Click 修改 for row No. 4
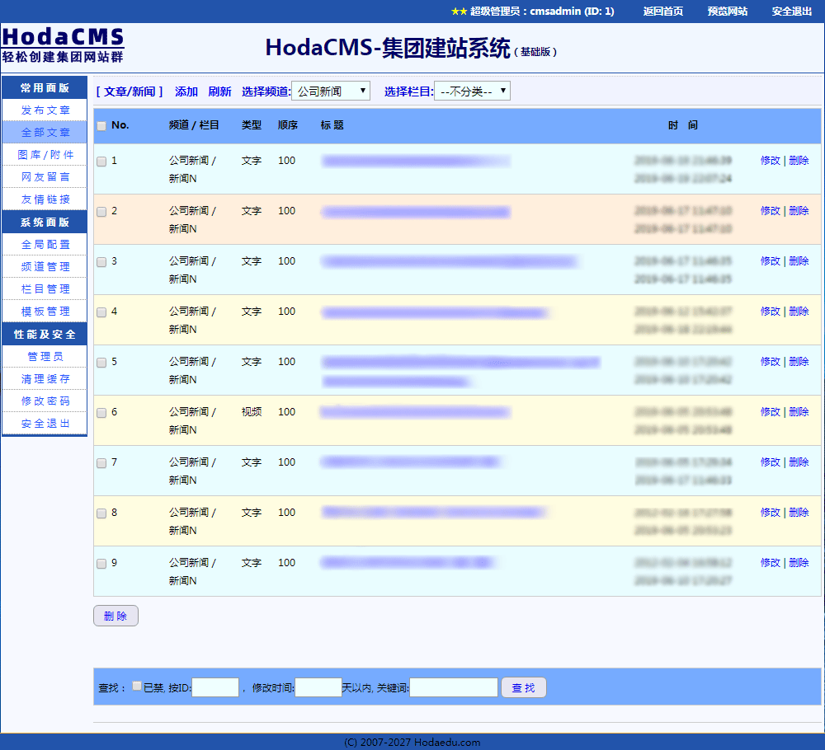This screenshot has height=750, width=825. tap(771, 312)
